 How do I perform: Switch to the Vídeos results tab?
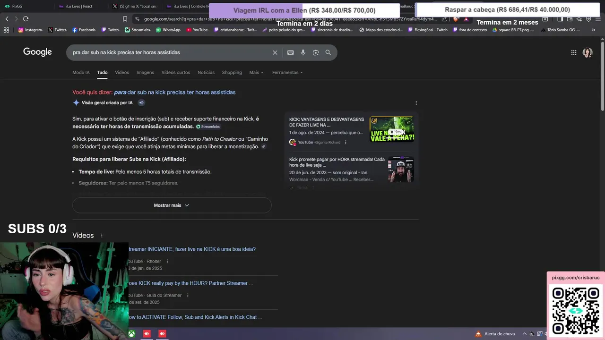pos(122,72)
